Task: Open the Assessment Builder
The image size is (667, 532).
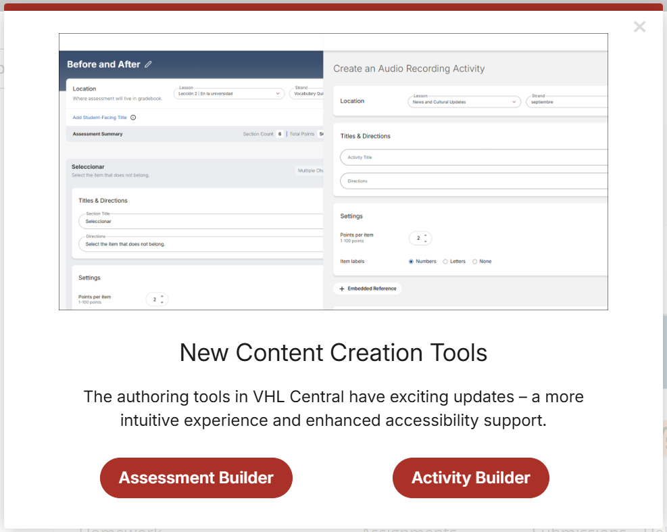Action: tap(196, 477)
